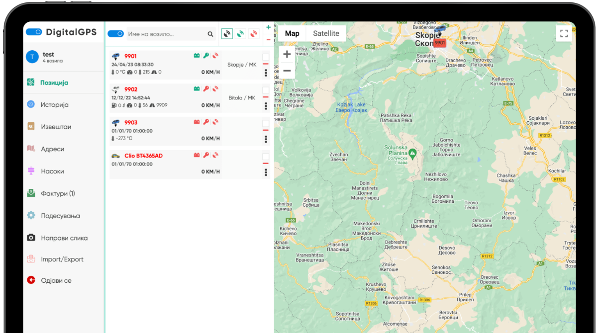This screenshot has width=597, height=333.
Task: Toggle the switch beside the DigitalGPS logo
Action: pos(34,32)
